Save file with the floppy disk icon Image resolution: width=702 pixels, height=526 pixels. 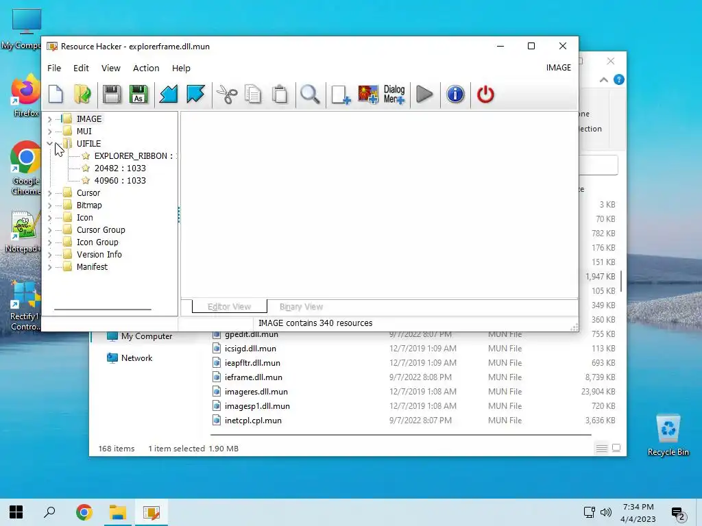[112, 95]
